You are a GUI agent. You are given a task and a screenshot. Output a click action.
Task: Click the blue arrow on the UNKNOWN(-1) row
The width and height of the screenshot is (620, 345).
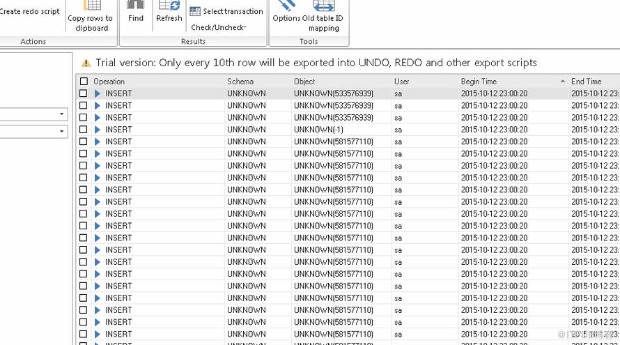tap(98, 130)
